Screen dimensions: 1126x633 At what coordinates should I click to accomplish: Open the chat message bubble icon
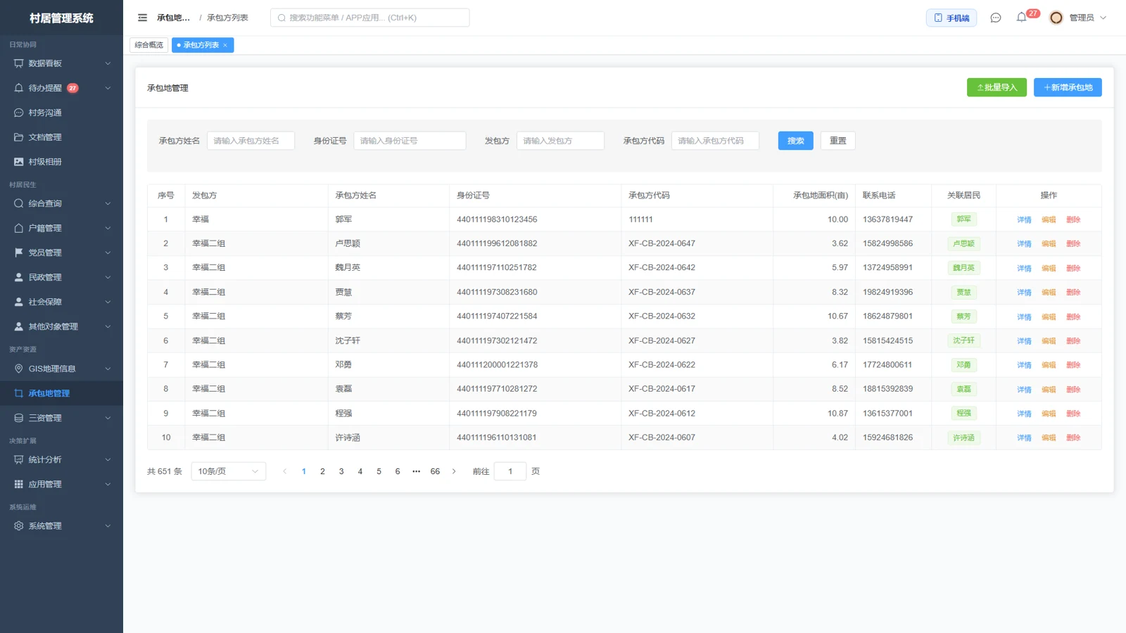(995, 18)
